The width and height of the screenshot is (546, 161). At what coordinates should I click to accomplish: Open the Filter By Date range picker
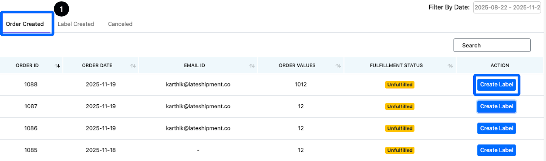coord(507,7)
